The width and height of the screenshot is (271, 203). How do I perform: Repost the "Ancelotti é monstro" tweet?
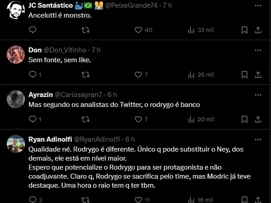(84, 30)
